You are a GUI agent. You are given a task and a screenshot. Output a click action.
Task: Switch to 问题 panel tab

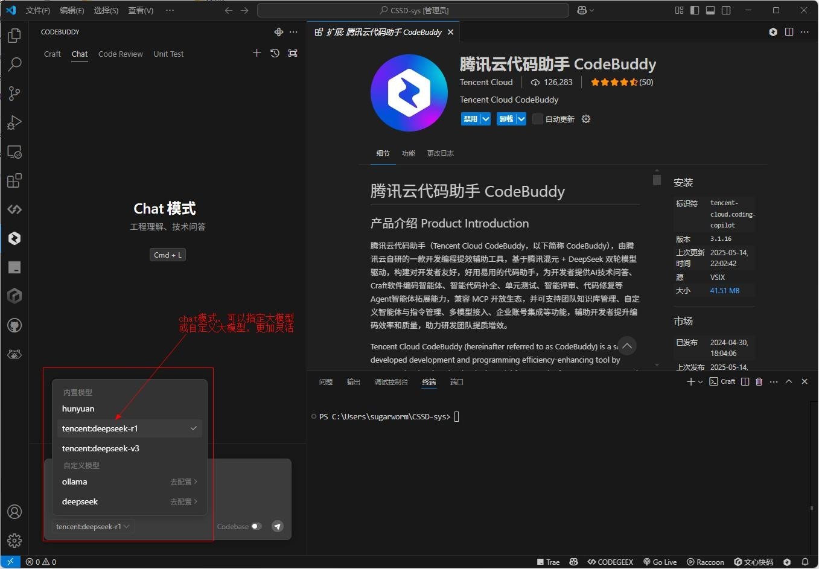[x=326, y=382]
